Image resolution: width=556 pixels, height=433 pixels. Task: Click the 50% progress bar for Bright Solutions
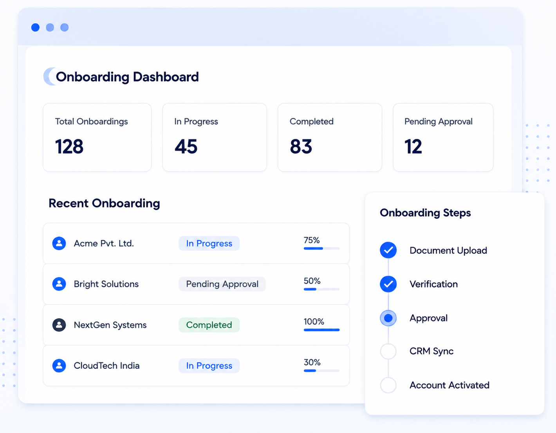321,289
